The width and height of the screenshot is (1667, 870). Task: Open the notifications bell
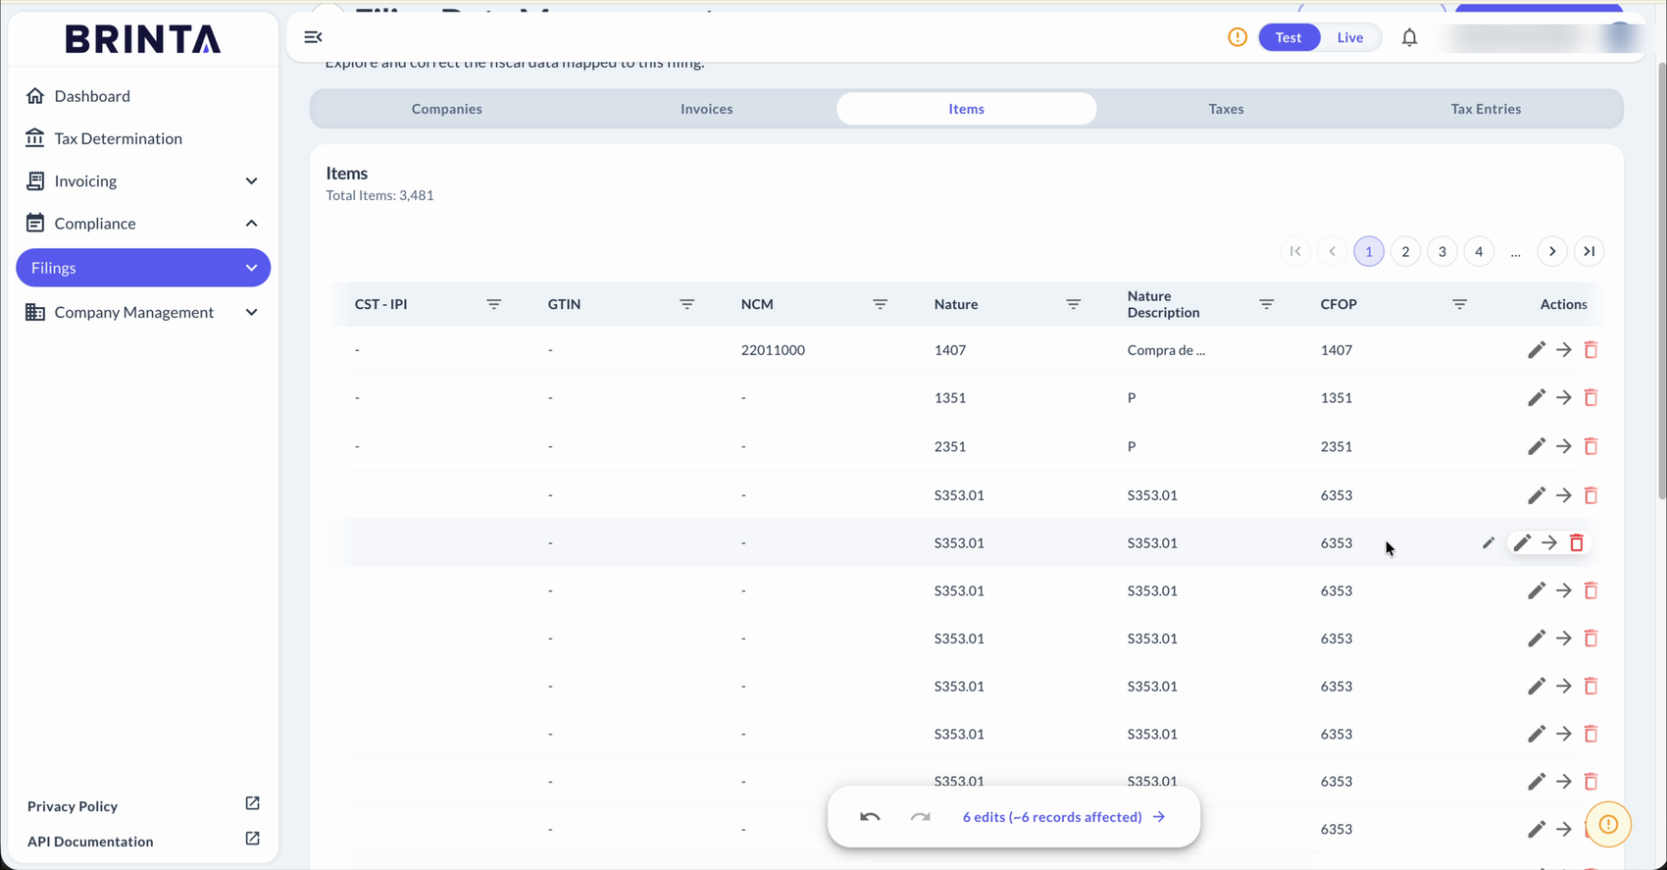(x=1409, y=37)
